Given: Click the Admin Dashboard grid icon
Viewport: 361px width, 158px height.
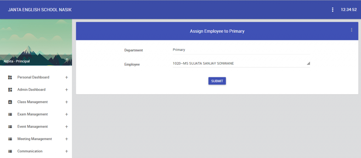Looking at the screenshot, I should tap(10, 90).
